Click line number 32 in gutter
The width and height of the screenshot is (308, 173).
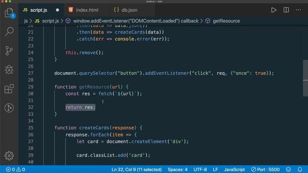coord(31,107)
